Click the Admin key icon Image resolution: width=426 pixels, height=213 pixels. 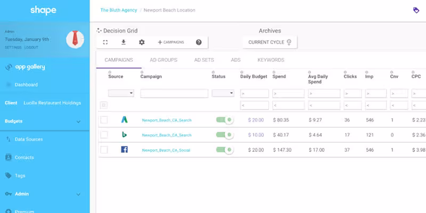click(x=9, y=194)
